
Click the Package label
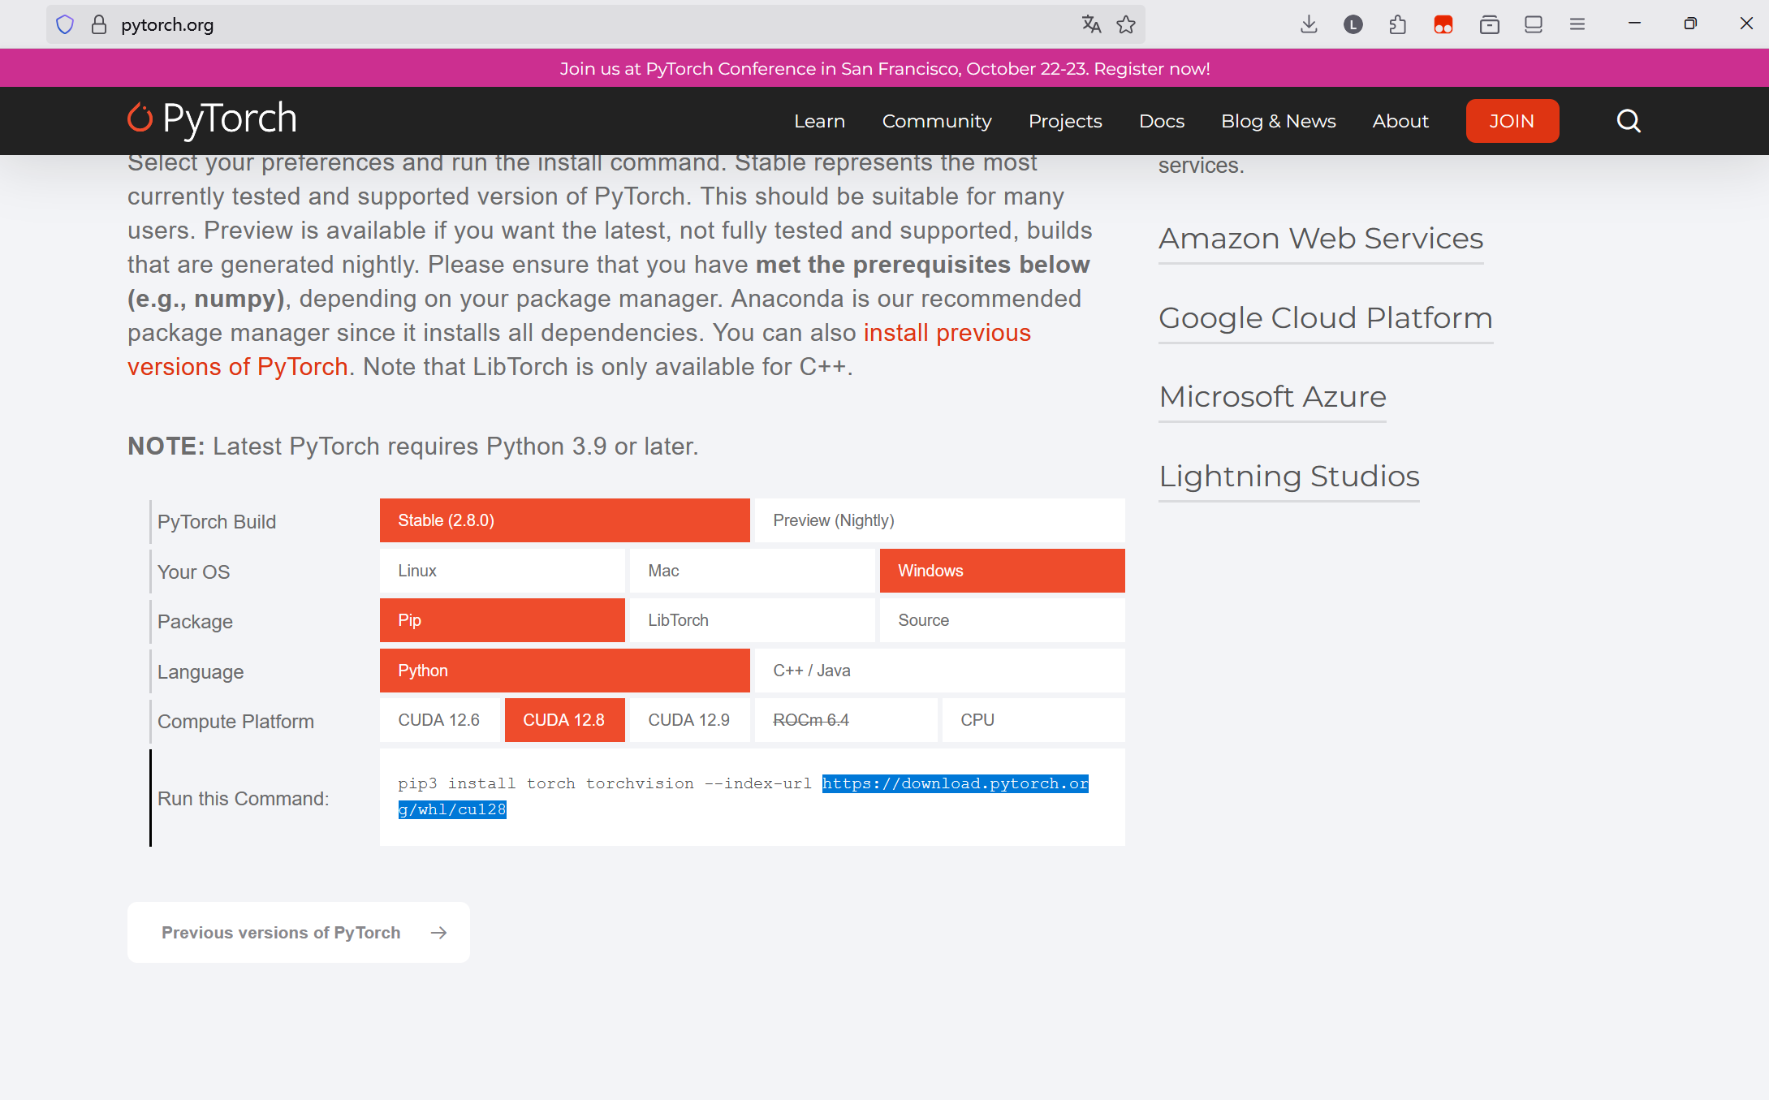195,622
